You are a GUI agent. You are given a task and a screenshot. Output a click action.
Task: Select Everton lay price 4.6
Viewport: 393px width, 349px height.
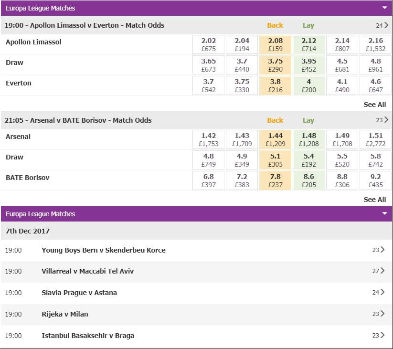(375, 85)
